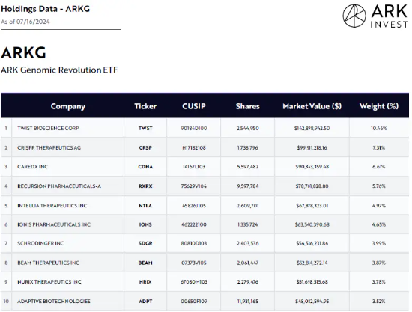Click the 6.61% weight cell
This screenshot has height=312, width=412.
point(379,167)
